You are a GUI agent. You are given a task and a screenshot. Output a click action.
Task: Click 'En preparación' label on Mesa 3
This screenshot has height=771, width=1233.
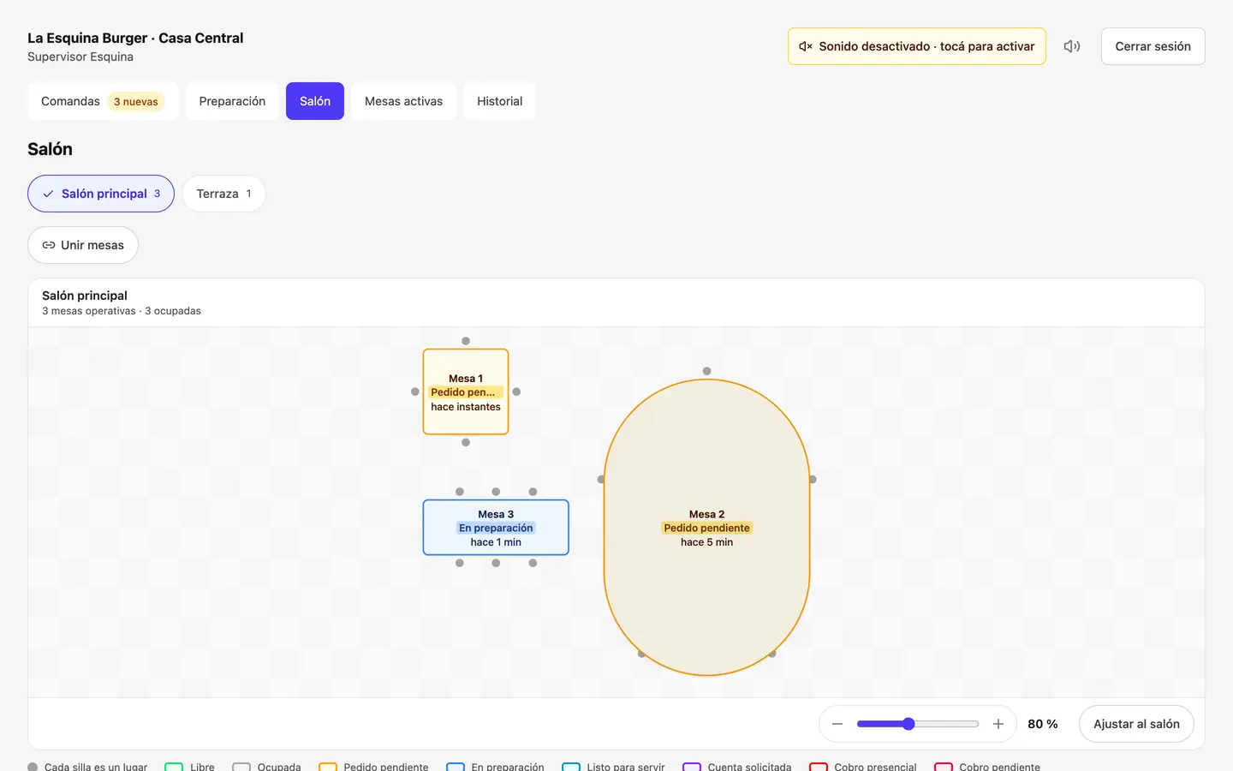point(496,528)
